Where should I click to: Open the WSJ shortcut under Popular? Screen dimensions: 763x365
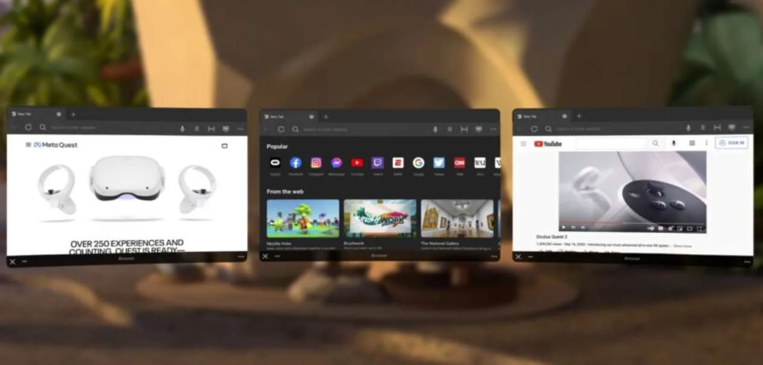click(480, 163)
